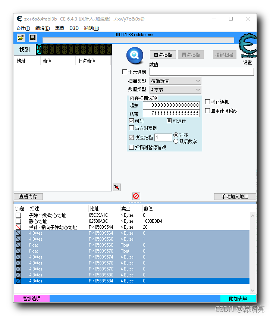Select the aligned (对齐) radio button
Viewport: 270px width, 316px height.
coord(176,135)
